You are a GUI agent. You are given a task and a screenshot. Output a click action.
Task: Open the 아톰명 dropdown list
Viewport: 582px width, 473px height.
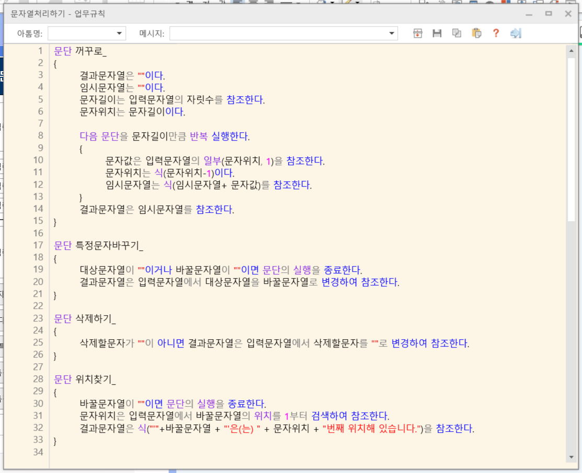coord(119,33)
